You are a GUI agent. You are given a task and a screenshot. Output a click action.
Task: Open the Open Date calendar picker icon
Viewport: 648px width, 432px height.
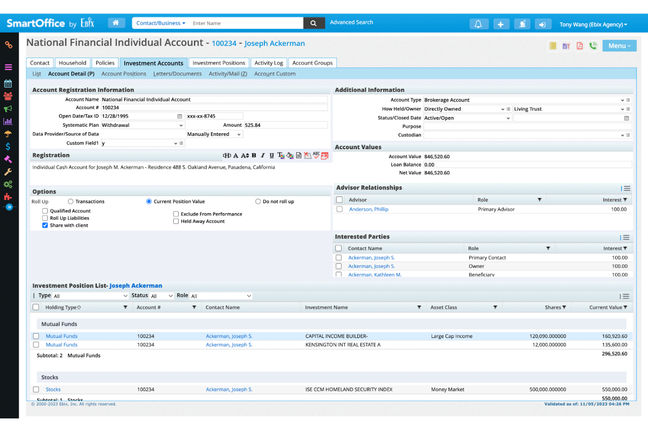coord(180,116)
